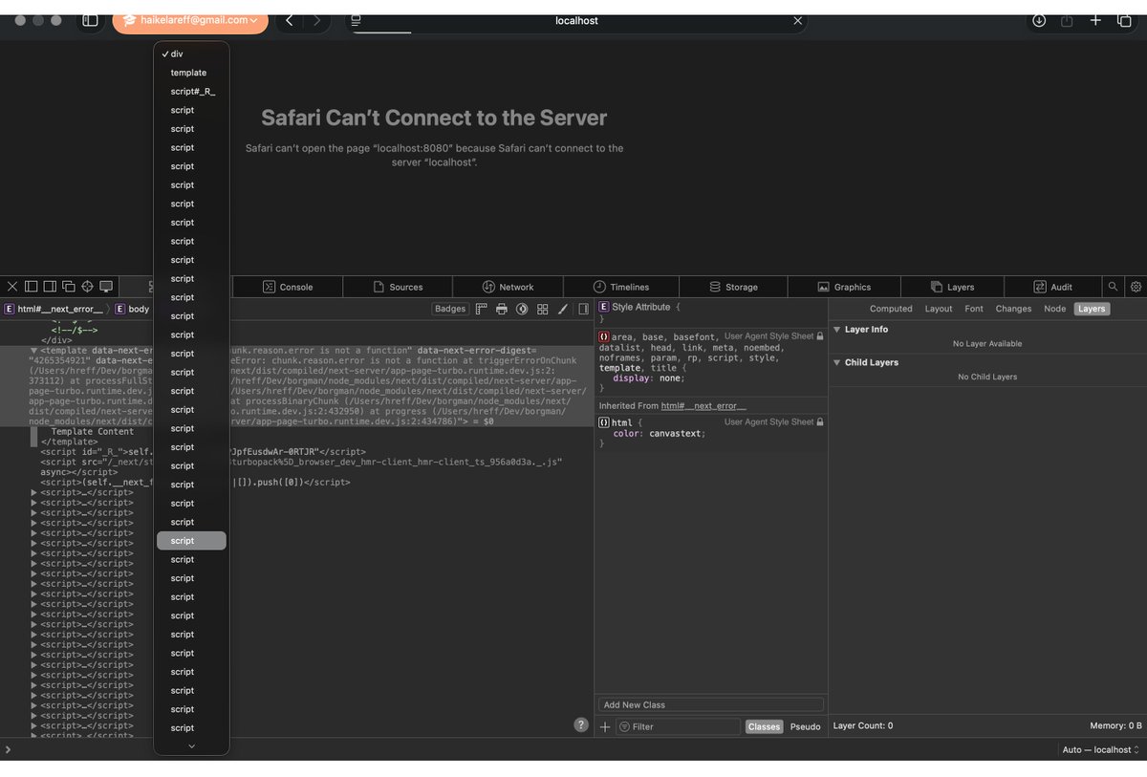The width and height of the screenshot is (1147, 777).
Task: Toggle the Classes button
Action: (764, 726)
